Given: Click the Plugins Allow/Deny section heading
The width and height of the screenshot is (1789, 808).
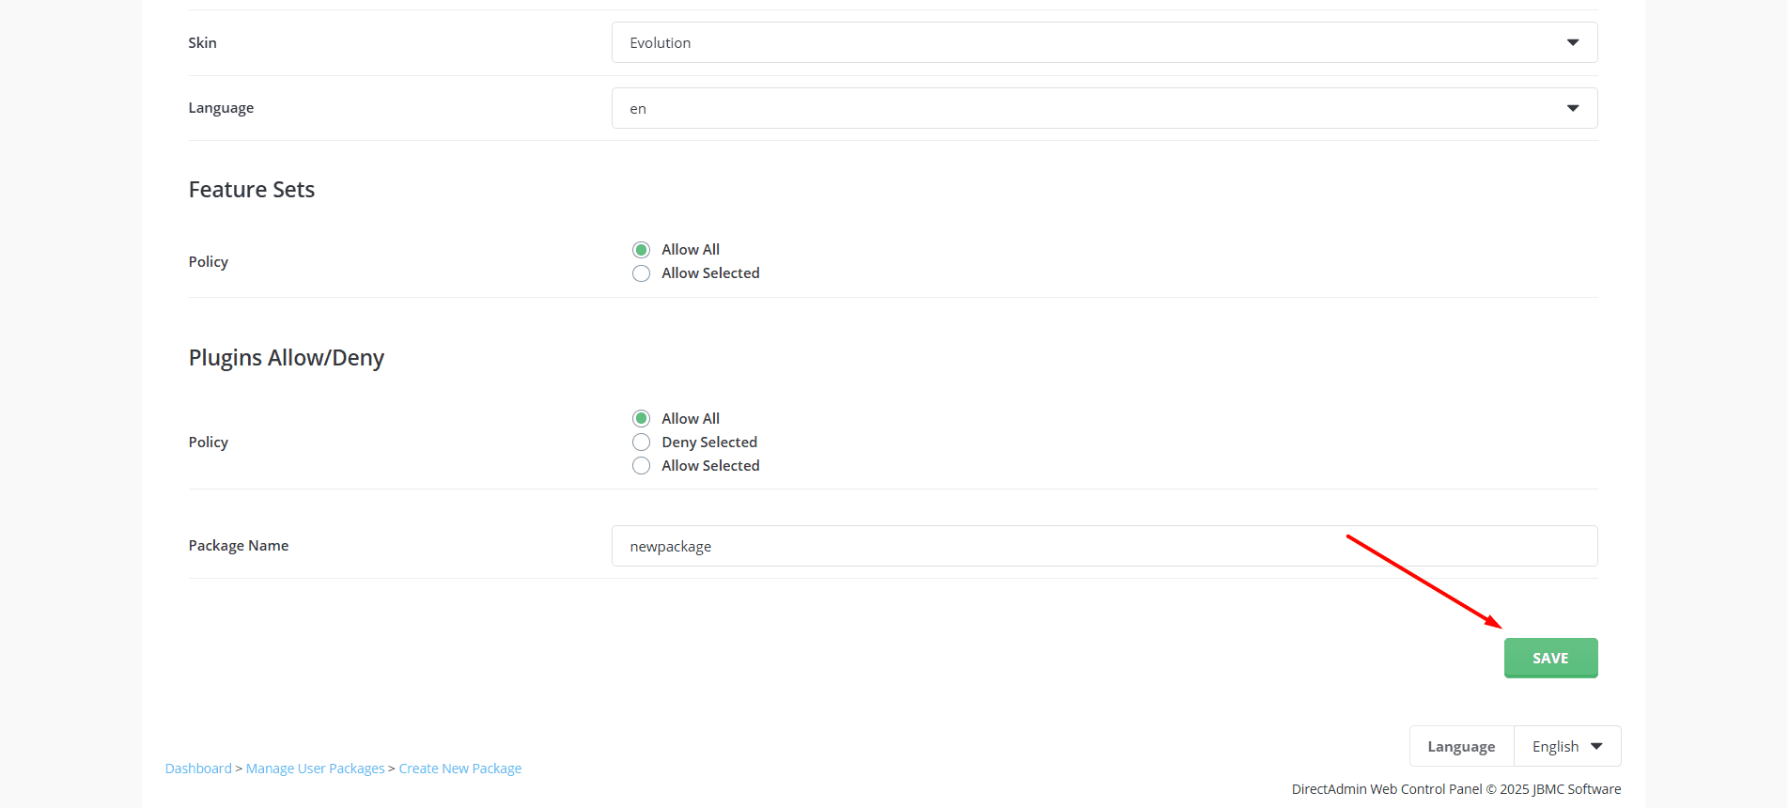Looking at the screenshot, I should (x=287, y=358).
